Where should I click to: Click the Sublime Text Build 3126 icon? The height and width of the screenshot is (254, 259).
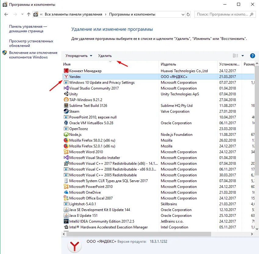click(66, 105)
